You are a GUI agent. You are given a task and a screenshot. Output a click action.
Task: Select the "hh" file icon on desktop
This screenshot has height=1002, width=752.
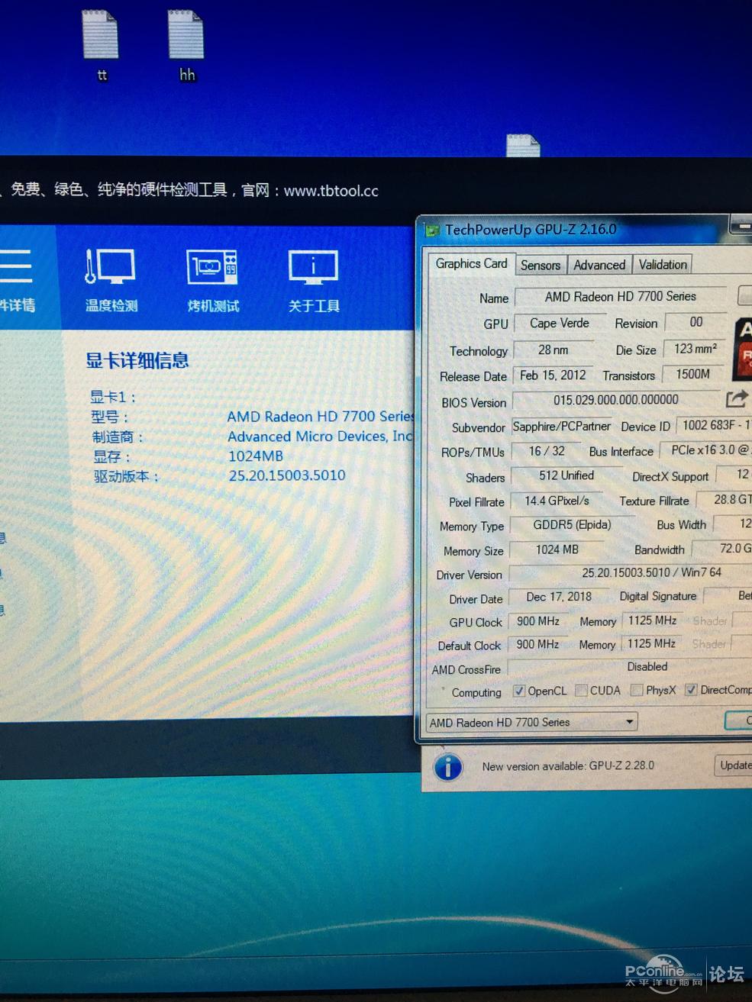click(186, 45)
